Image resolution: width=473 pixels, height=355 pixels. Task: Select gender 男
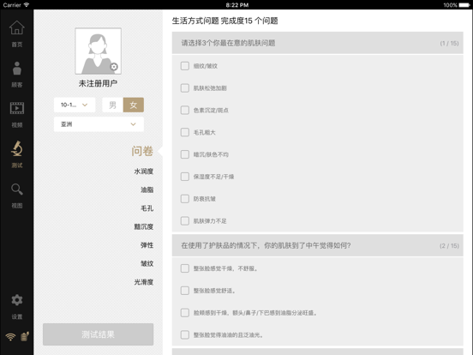[x=112, y=105]
